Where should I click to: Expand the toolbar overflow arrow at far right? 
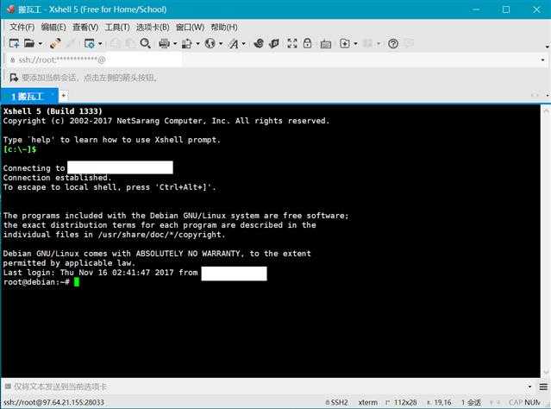pyautogui.click(x=548, y=47)
